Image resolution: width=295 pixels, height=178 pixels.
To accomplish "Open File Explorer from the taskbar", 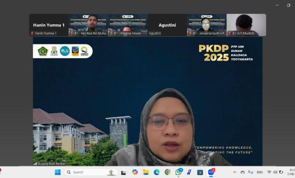I will click(146, 172).
